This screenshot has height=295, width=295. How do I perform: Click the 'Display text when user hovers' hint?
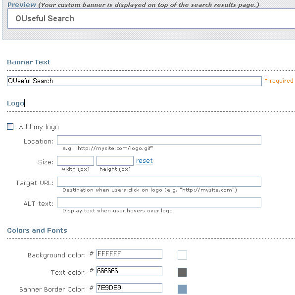(117, 211)
